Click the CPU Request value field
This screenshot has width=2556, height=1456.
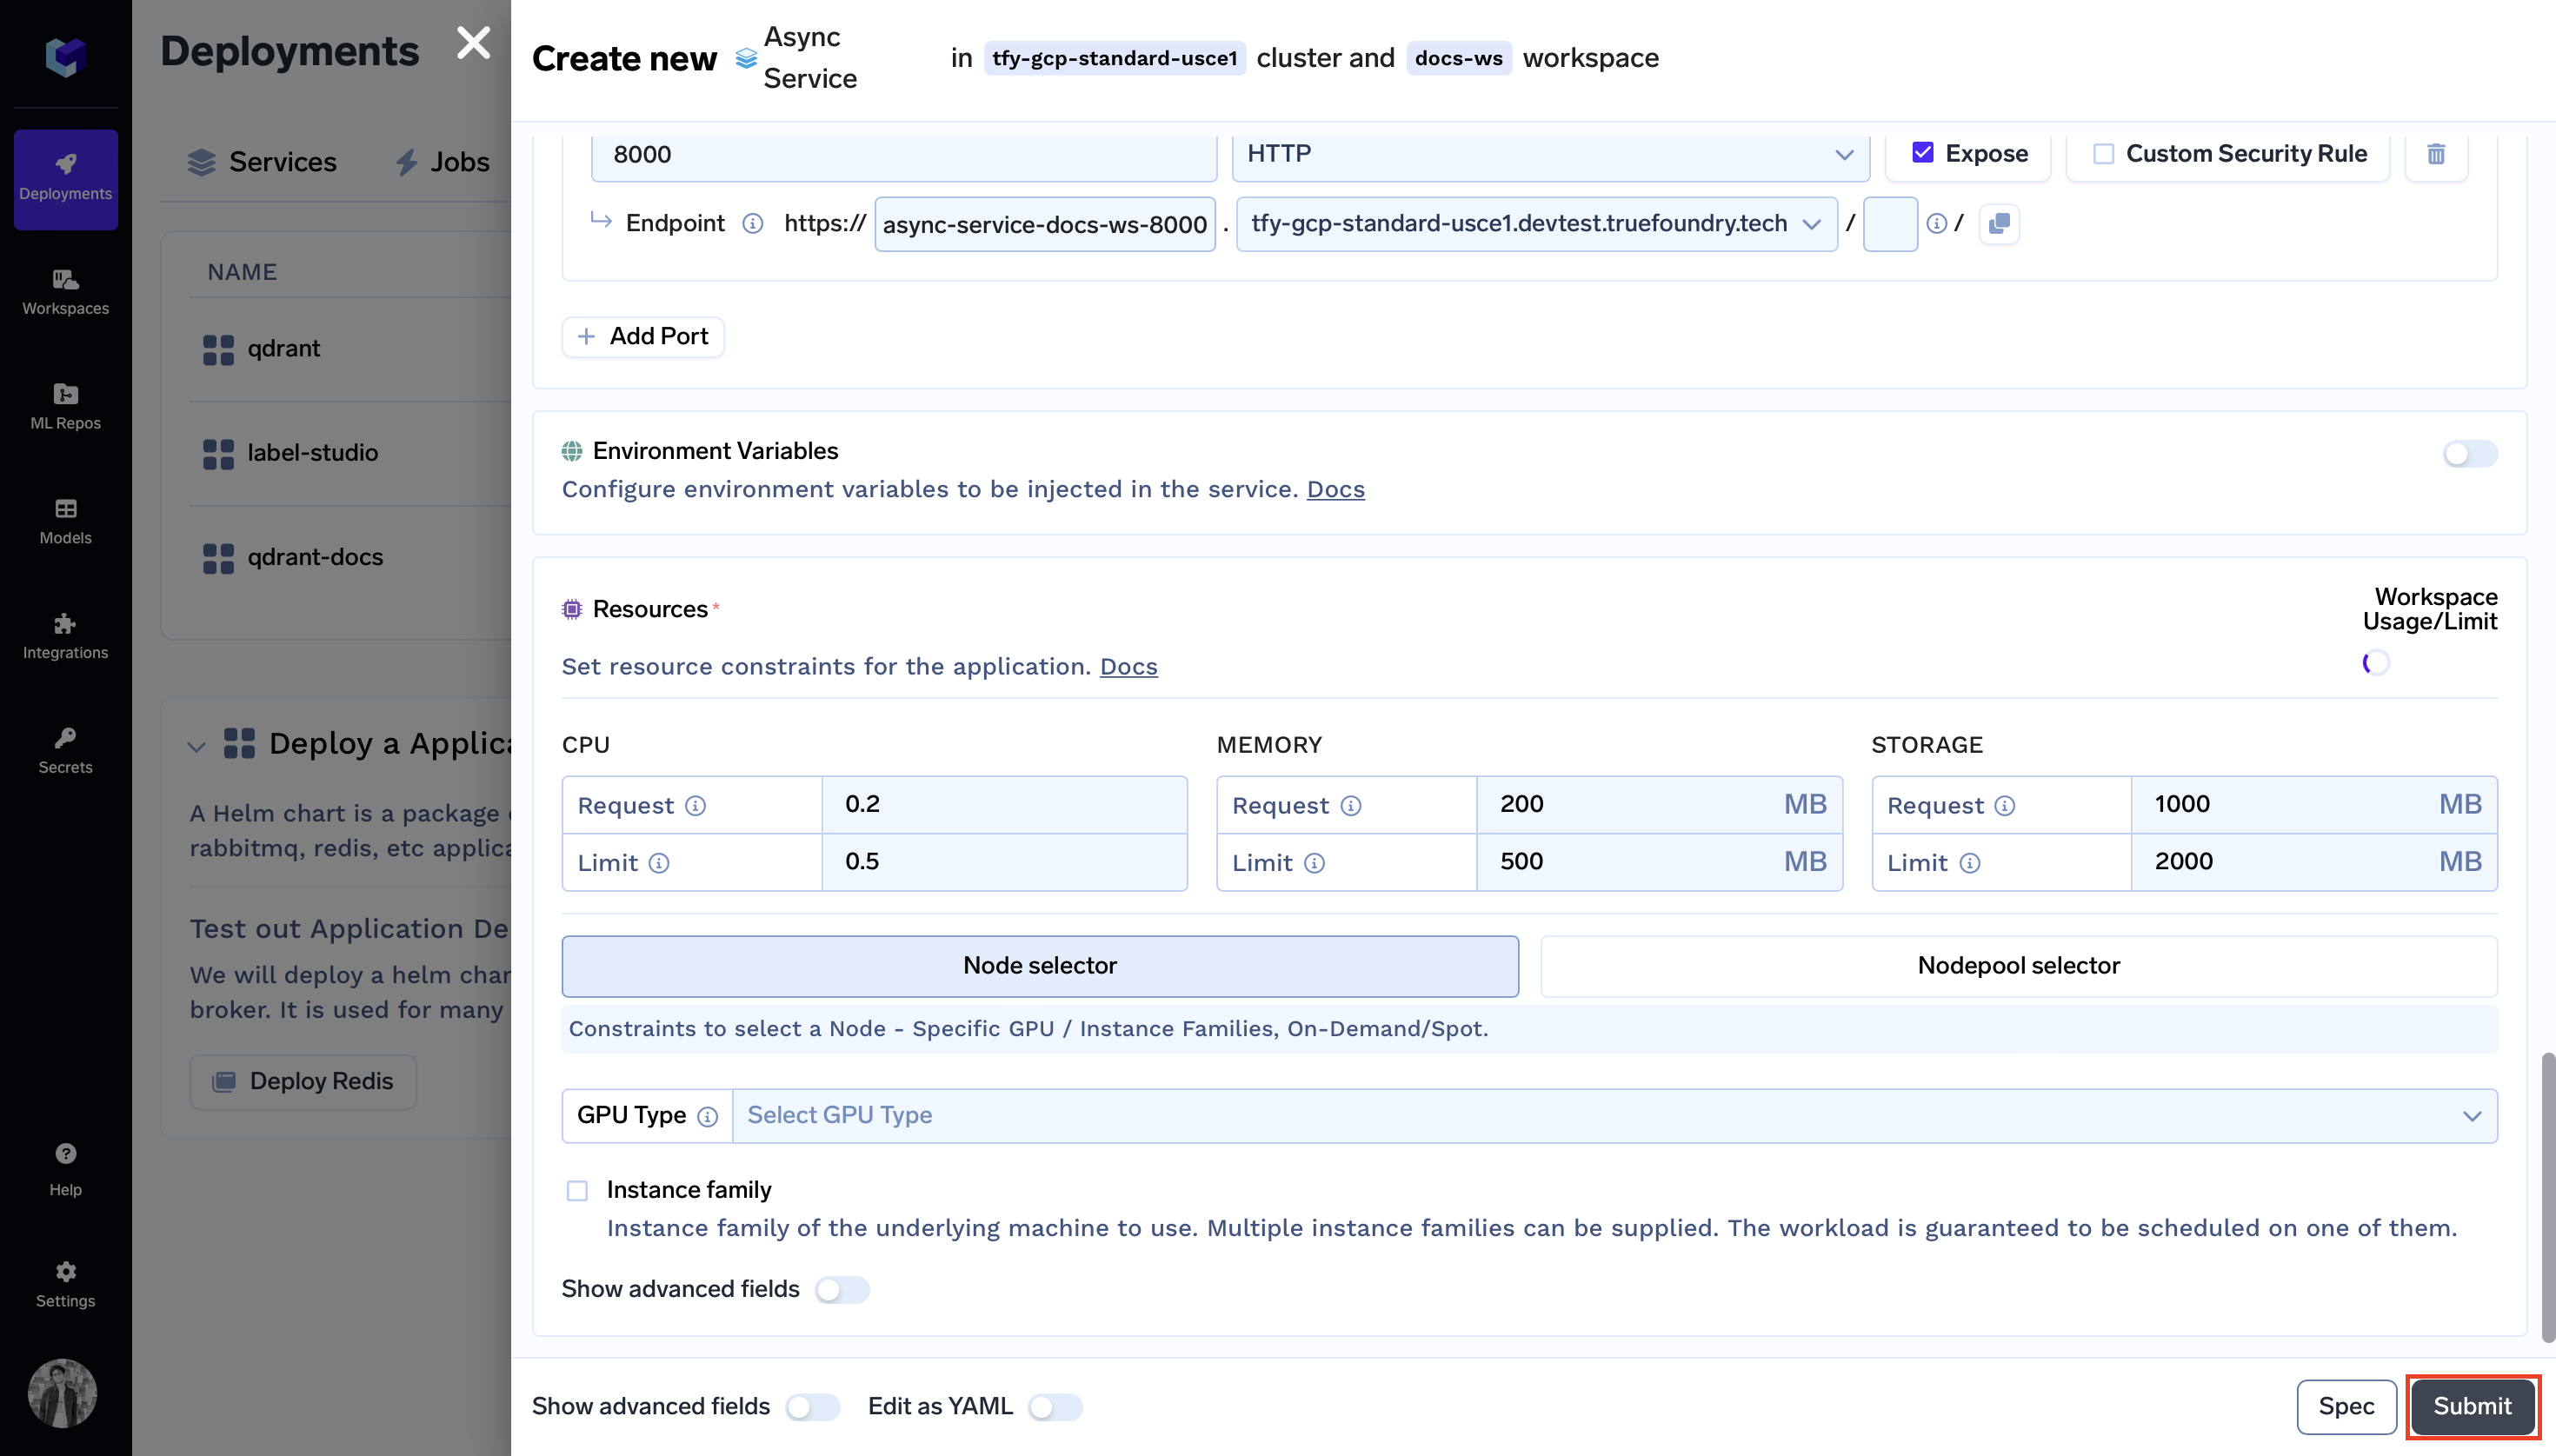1005,805
